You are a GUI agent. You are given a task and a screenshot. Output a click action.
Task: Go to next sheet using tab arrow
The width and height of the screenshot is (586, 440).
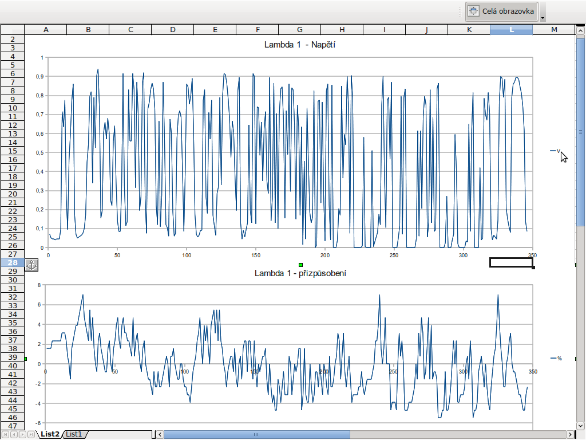pyautogui.click(x=23, y=434)
